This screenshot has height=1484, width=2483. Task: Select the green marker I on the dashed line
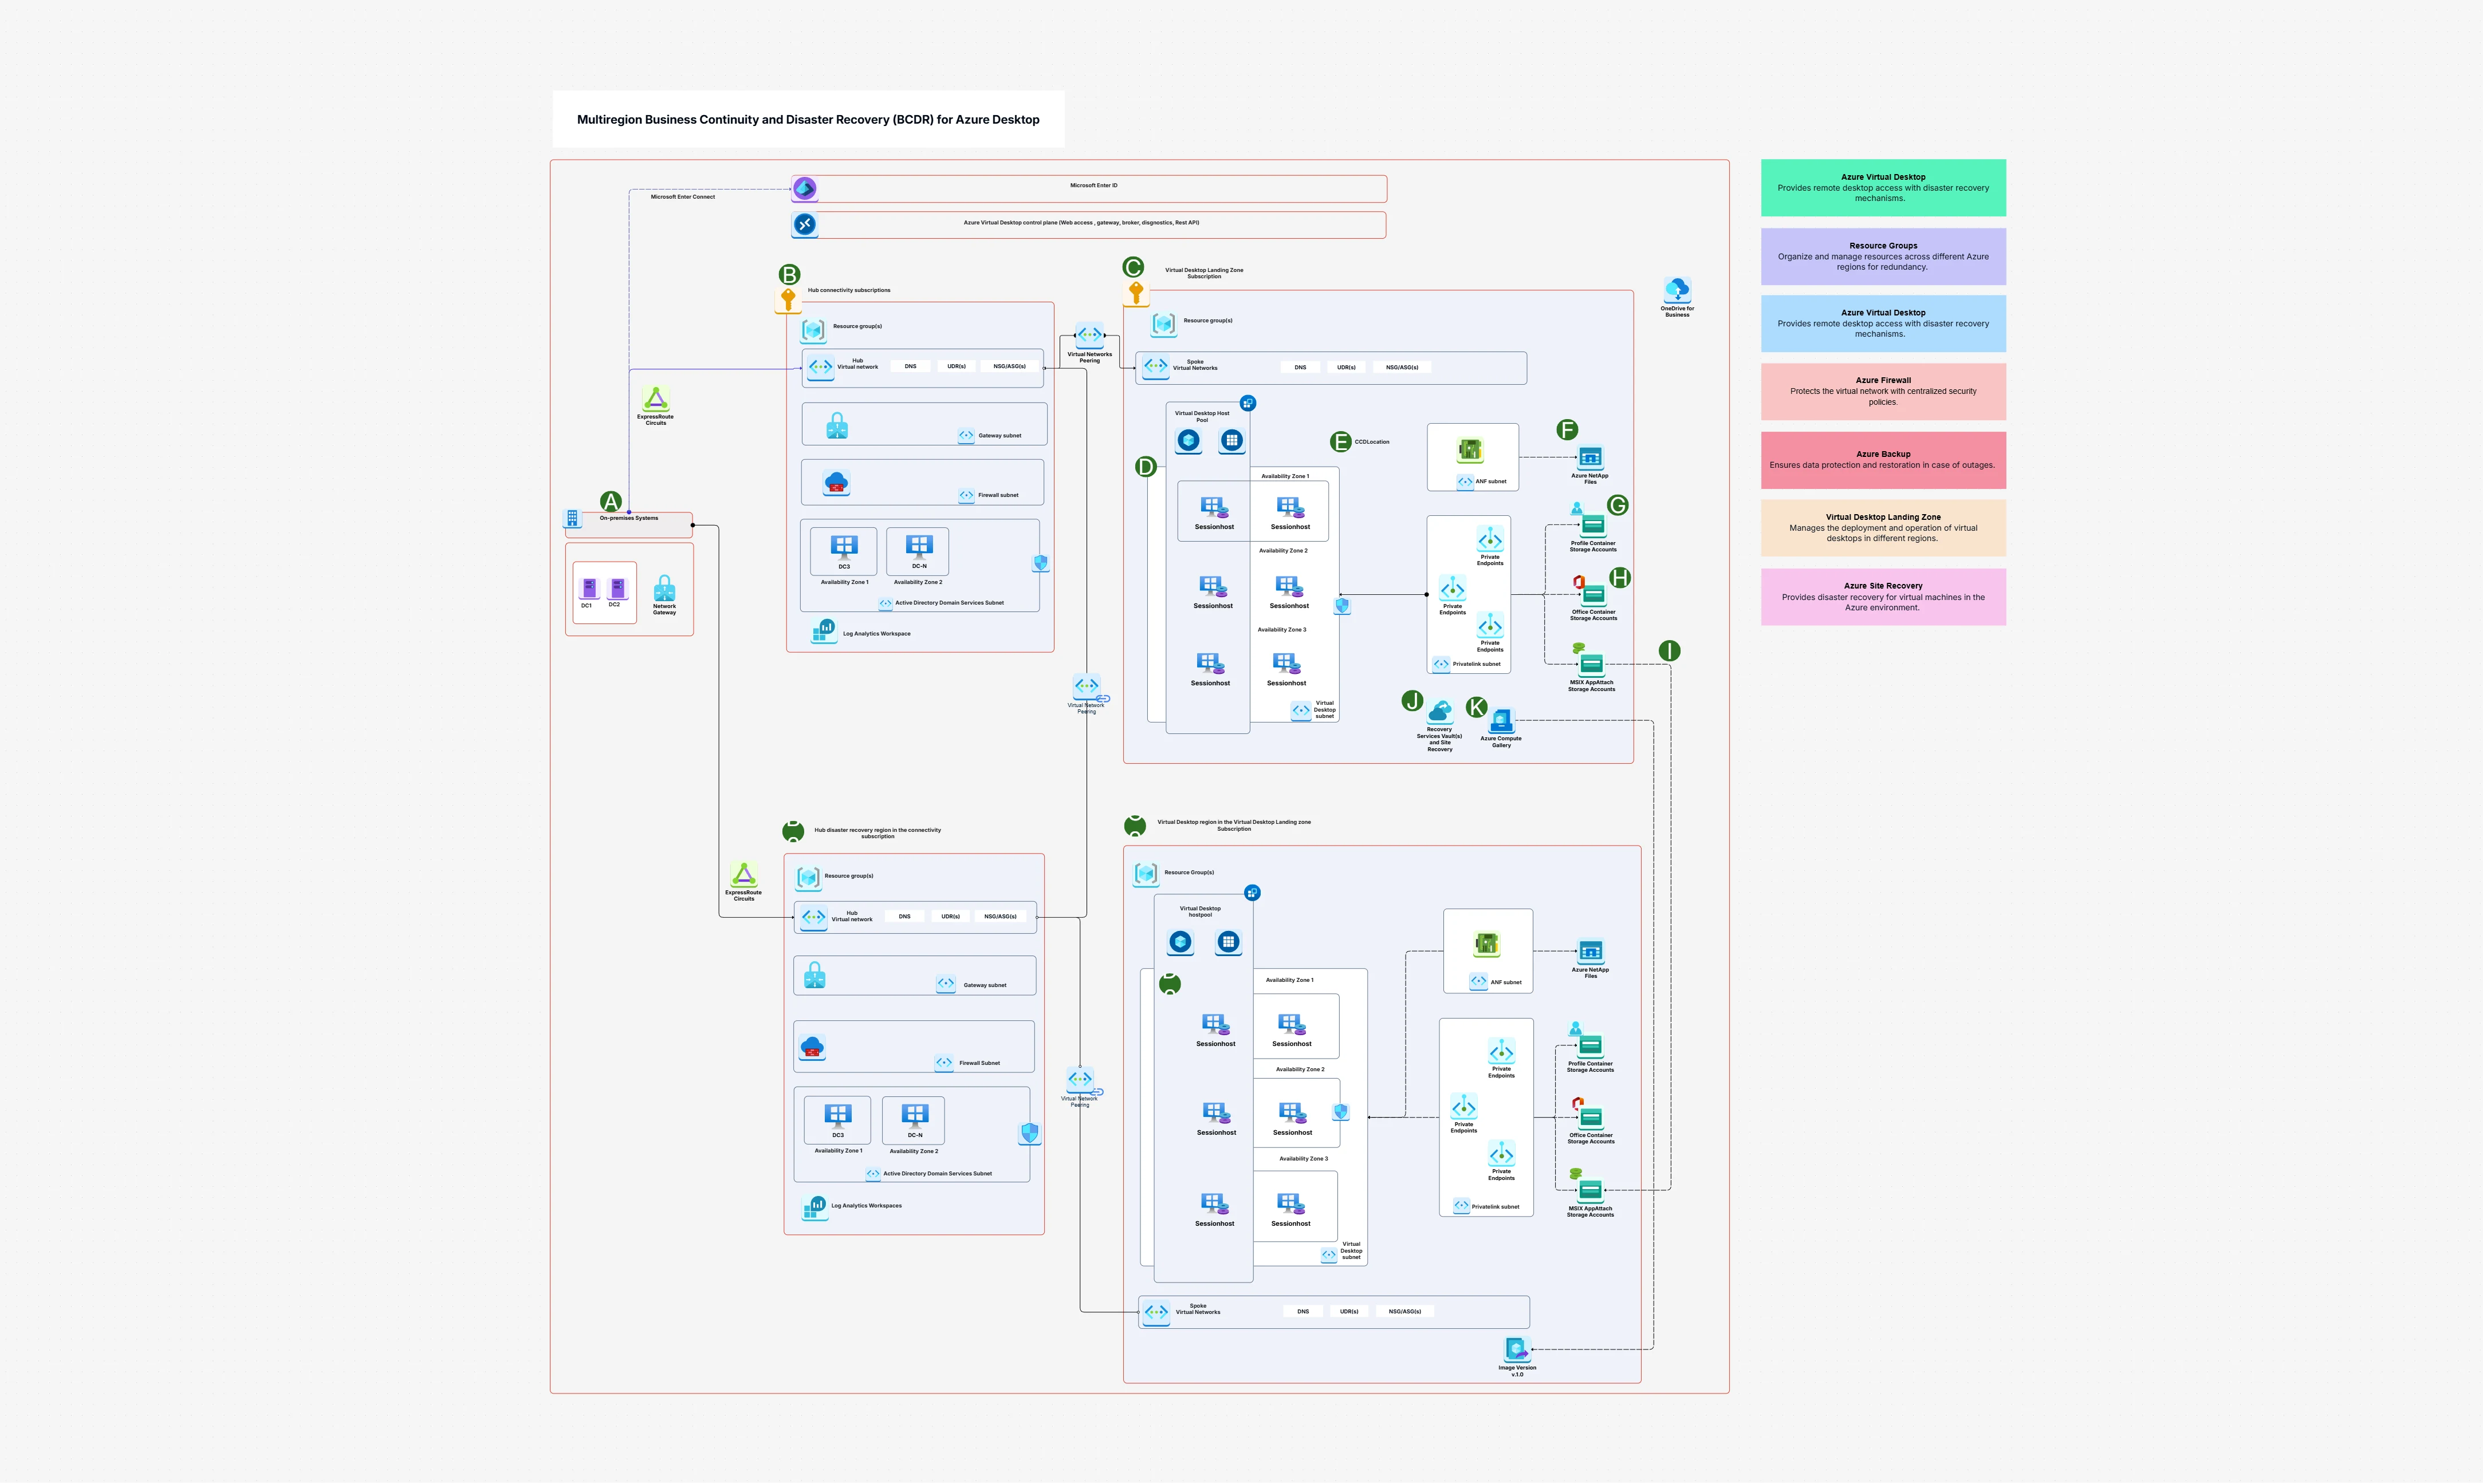click(x=1669, y=651)
